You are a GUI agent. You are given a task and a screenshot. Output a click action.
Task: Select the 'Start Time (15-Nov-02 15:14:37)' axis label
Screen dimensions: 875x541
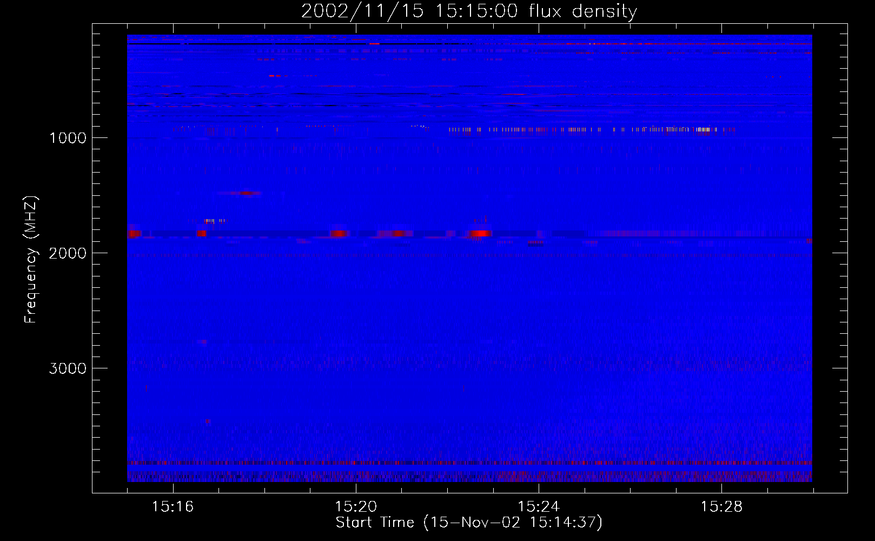(x=469, y=523)
